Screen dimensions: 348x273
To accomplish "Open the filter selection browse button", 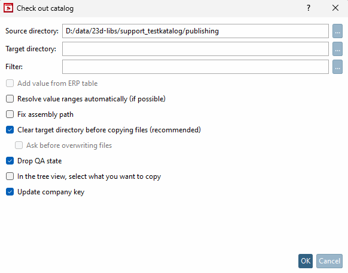I will [337, 67].
